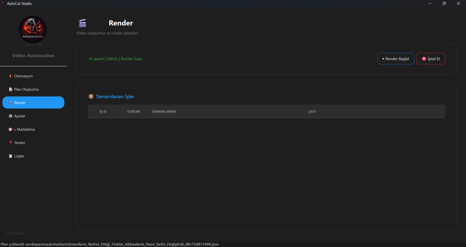Sort by the İŞ ID column header
Image resolution: width=466 pixels, height=247 pixels.
pyautogui.click(x=103, y=112)
